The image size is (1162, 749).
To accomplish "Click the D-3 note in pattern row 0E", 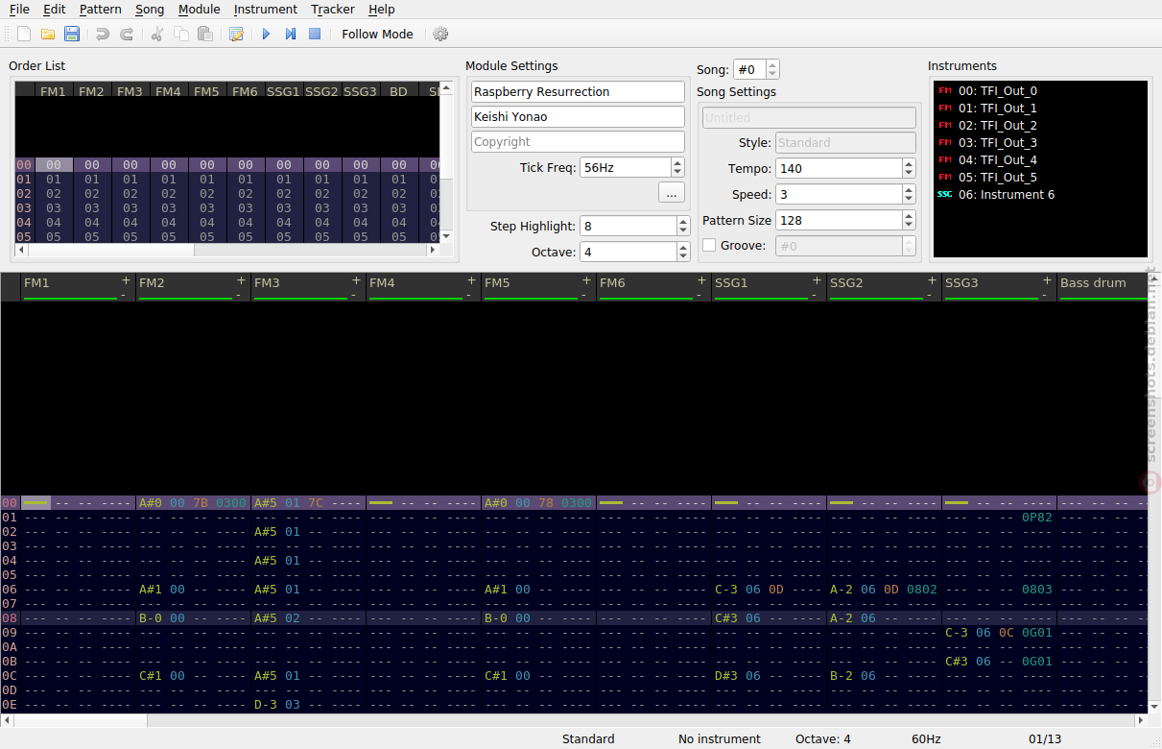I will (x=266, y=705).
